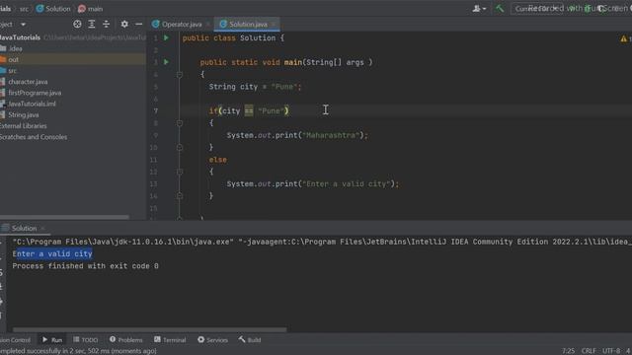This screenshot has height=355, width=632.
Task: Click the Project panel horizontal scrollbar
Action: tap(64, 217)
